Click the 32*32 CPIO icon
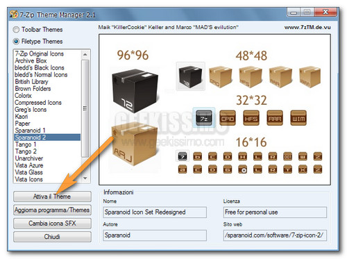The width and height of the screenshot is (347, 259). [228, 117]
